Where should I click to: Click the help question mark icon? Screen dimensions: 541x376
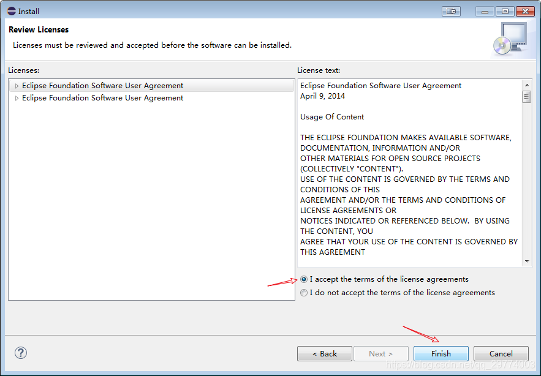point(21,353)
